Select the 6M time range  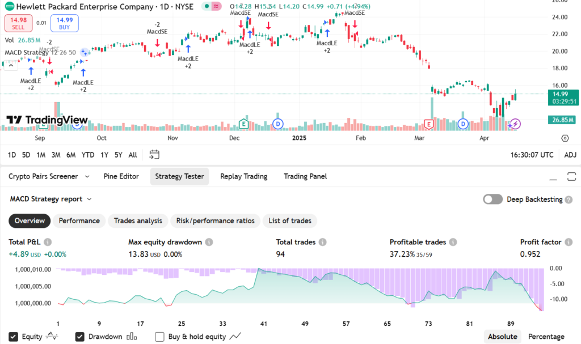tap(71, 155)
